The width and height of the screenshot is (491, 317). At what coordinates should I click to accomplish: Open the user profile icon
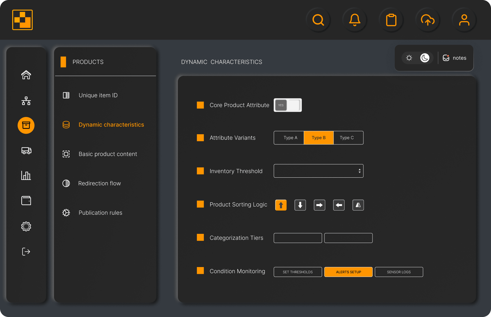coord(464,20)
